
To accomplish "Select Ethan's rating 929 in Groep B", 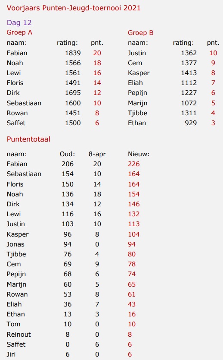I will pyautogui.click(x=191, y=123).
